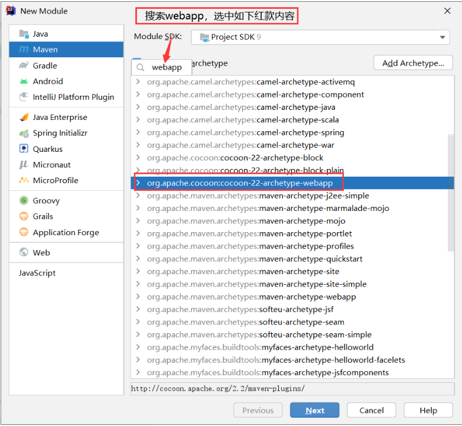Image resolution: width=462 pixels, height=426 pixels.
Task: Click the Quarkus icon
Action: tap(24, 149)
